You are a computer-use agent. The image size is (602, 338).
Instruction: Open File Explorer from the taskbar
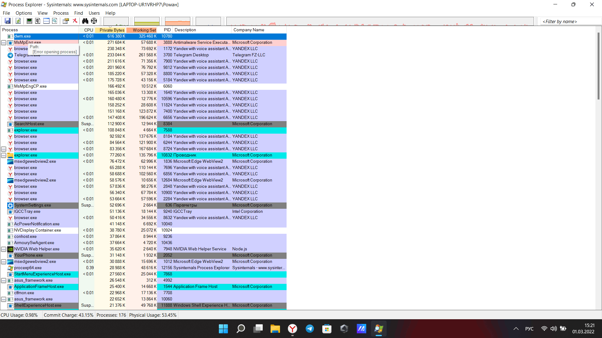point(275,329)
